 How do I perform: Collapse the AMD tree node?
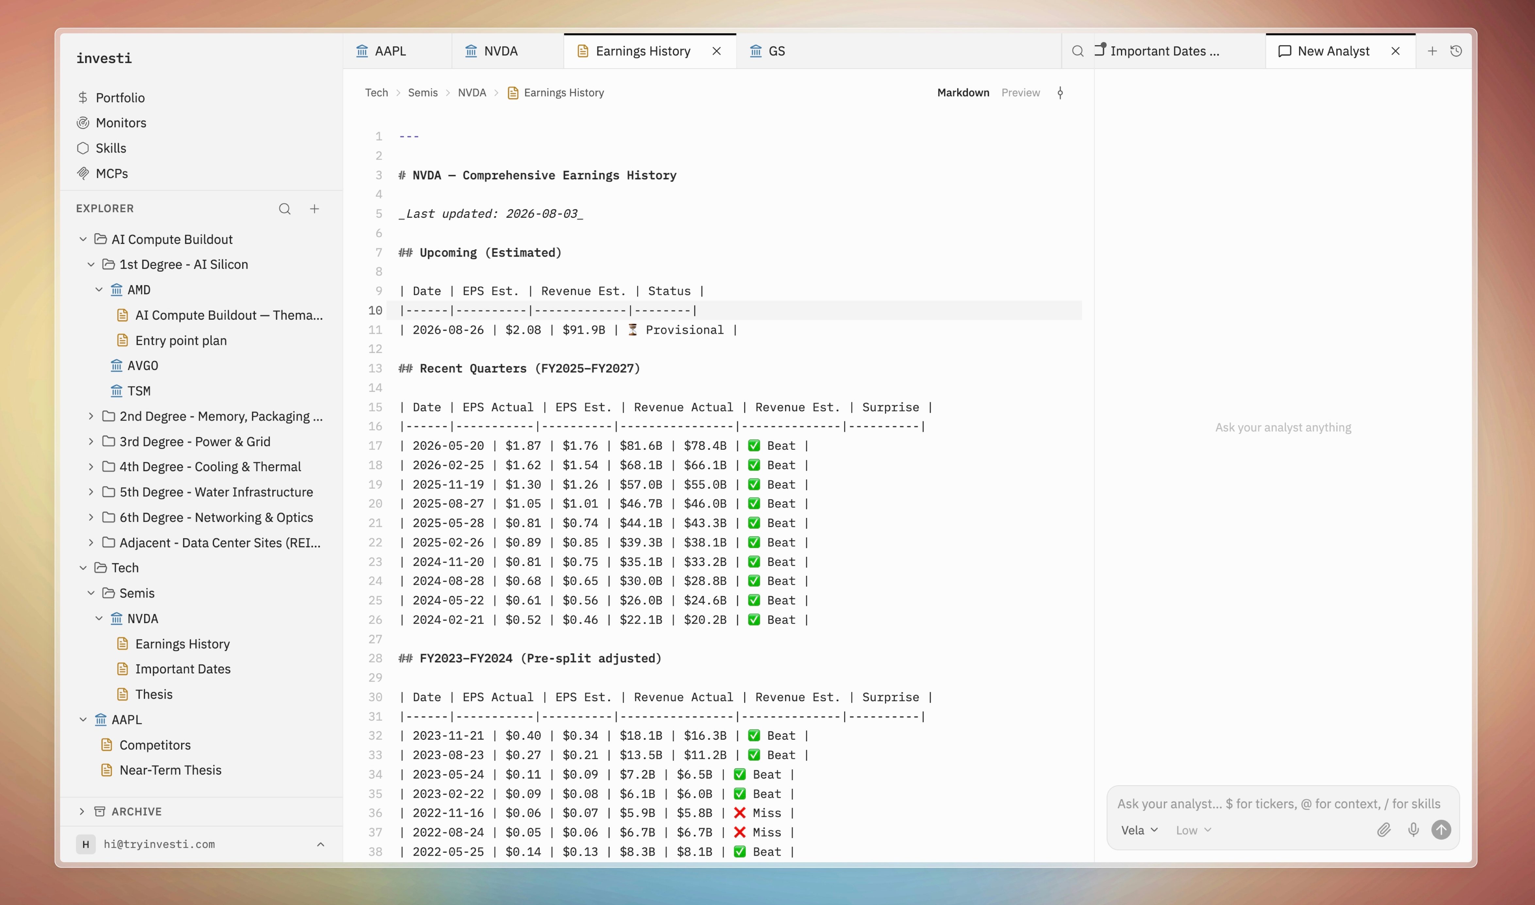99,290
